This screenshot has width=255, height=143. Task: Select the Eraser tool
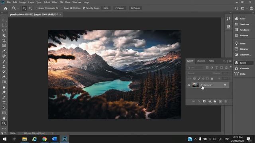pyautogui.click(x=4, y=77)
